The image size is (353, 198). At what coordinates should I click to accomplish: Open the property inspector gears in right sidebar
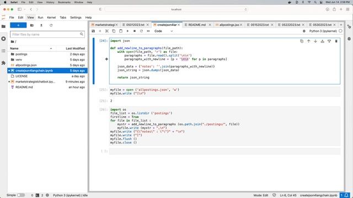(x=349, y=26)
